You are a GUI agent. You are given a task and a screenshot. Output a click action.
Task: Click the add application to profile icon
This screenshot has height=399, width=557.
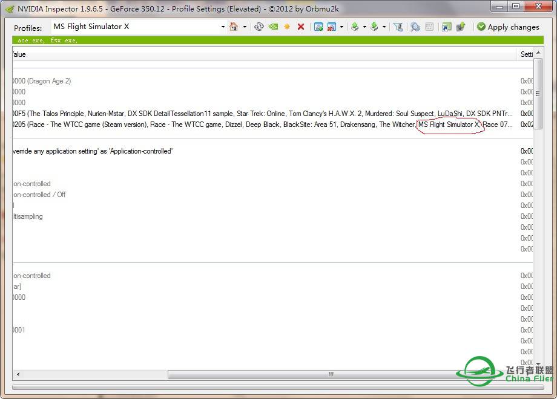point(318,27)
